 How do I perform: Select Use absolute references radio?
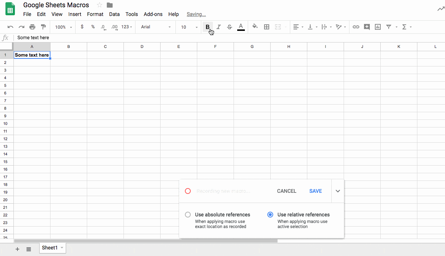(x=188, y=215)
